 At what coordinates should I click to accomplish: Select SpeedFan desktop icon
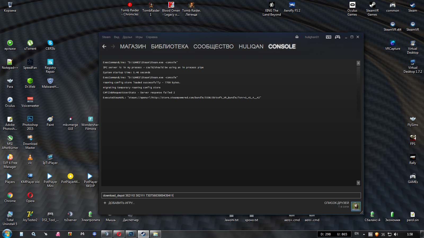[30, 64]
